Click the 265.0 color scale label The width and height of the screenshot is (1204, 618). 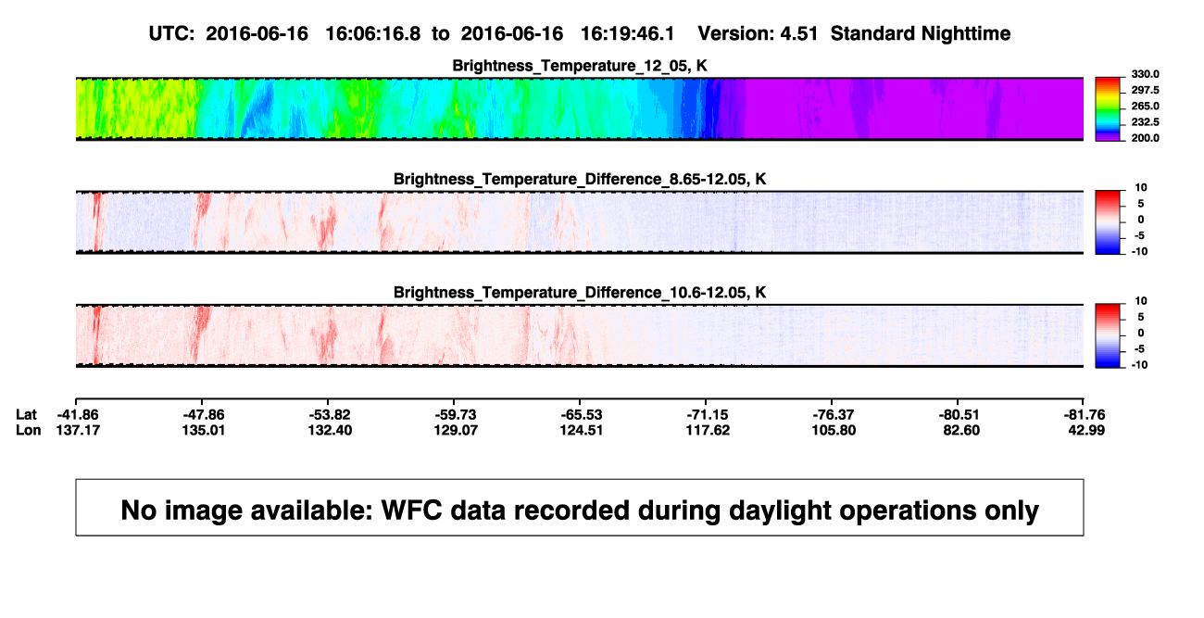[1146, 106]
